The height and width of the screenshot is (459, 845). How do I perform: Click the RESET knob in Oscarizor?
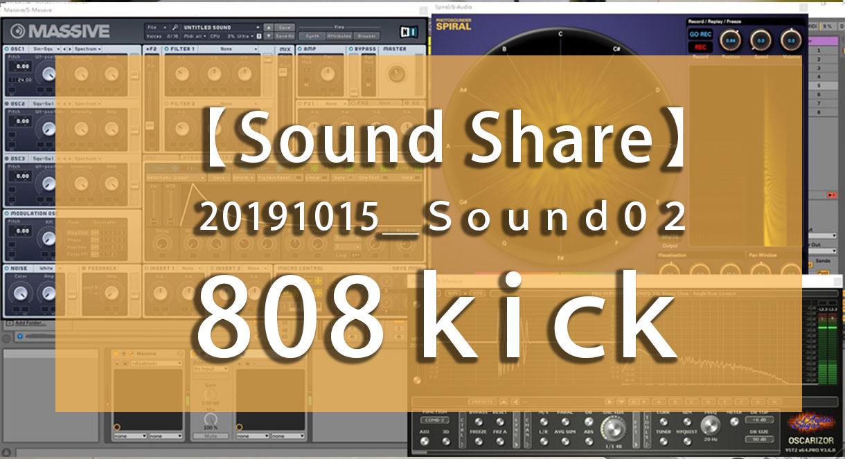(500, 422)
